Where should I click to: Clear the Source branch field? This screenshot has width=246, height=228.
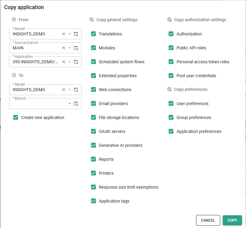pyautogui.click(x=64, y=48)
